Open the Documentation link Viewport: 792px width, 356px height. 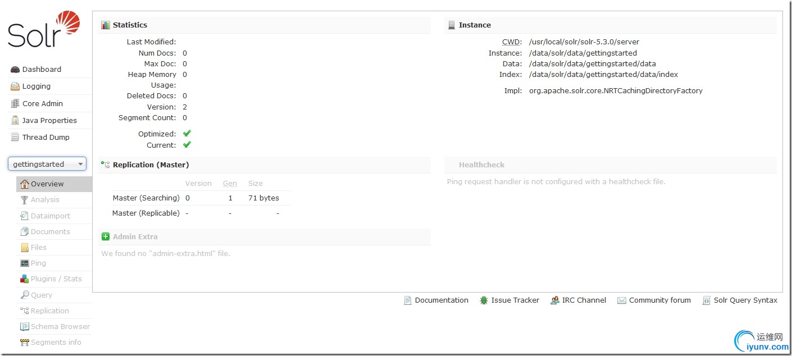click(x=441, y=300)
